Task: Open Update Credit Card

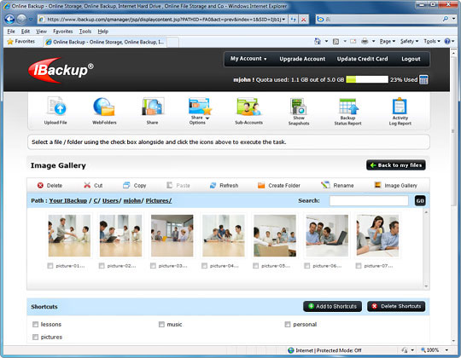Action: coord(362,59)
